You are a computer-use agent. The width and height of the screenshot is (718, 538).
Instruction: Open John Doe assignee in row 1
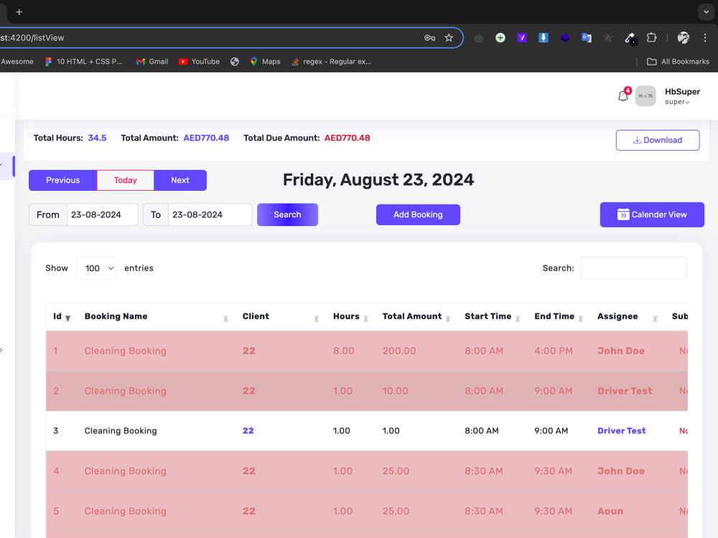[x=621, y=351]
